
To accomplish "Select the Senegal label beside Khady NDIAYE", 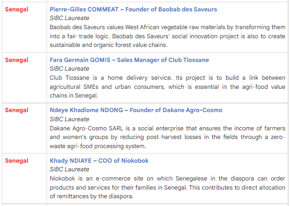I will pos(16,161).
